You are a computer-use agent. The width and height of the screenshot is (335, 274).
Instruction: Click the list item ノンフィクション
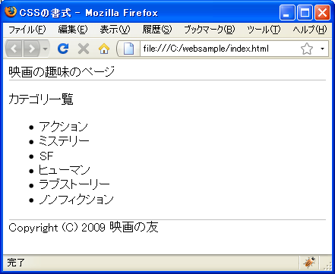pyautogui.click(x=76, y=200)
